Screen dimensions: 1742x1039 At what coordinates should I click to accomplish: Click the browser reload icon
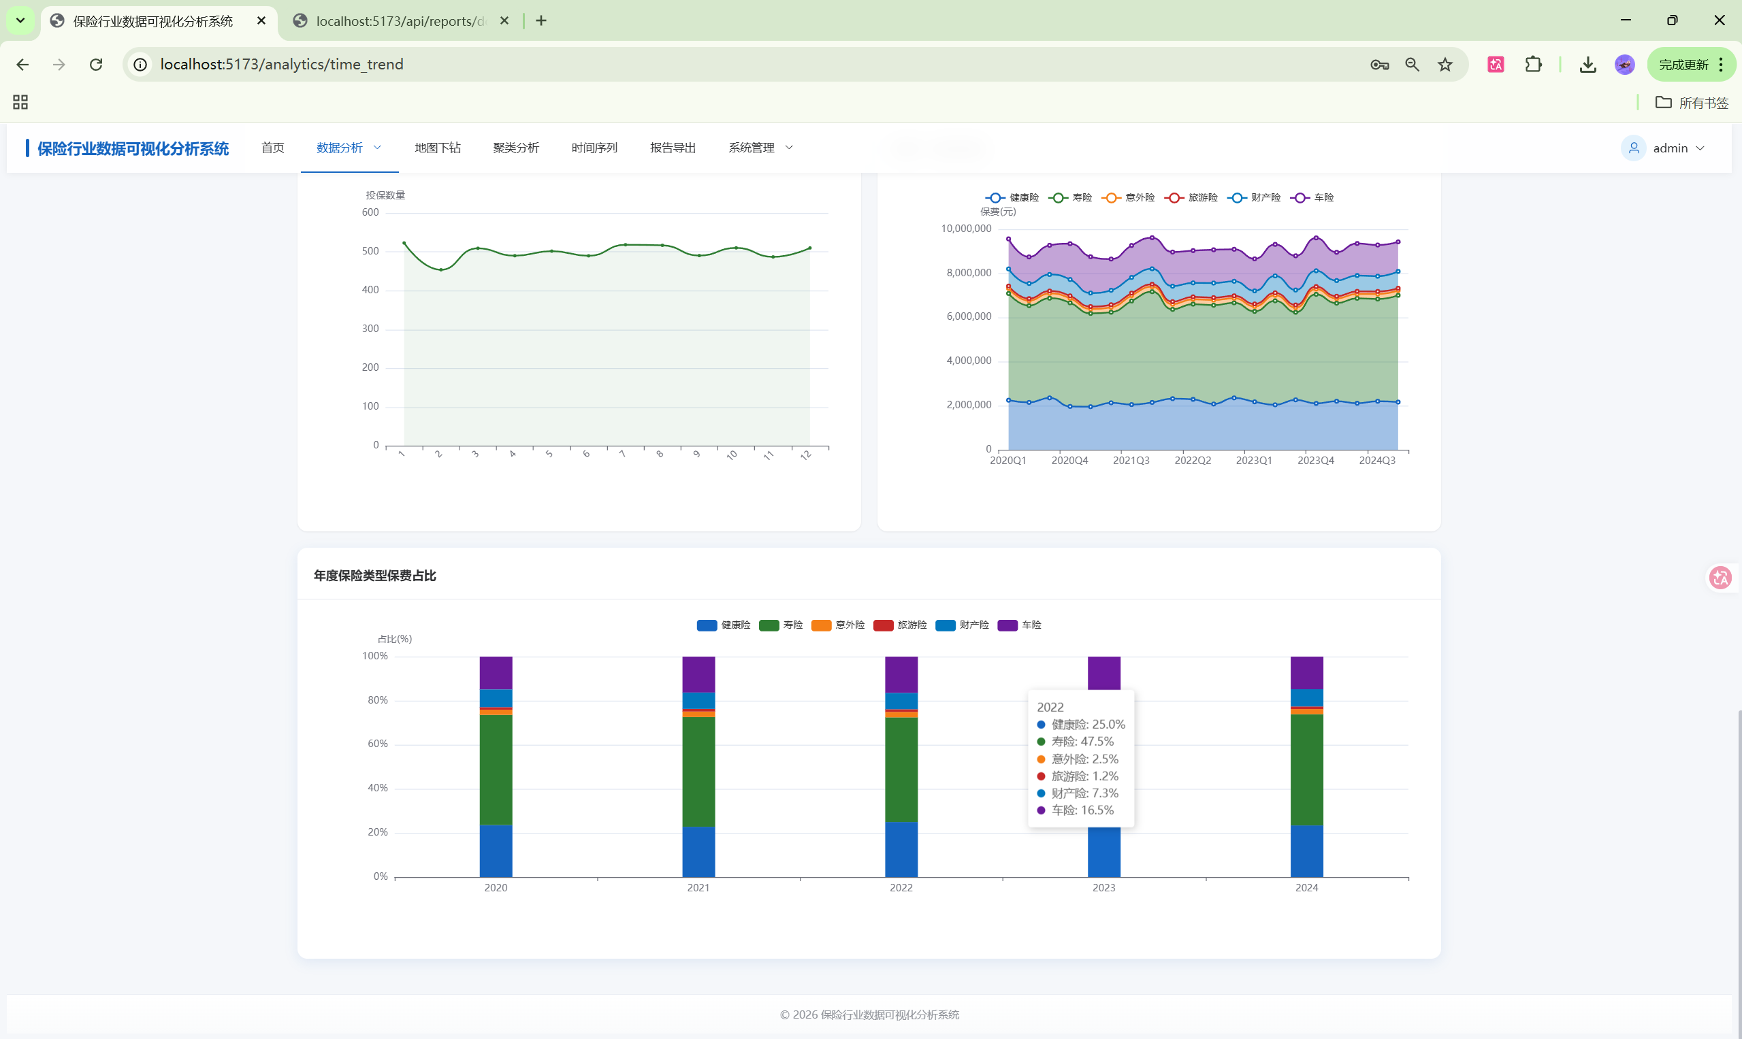pos(96,65)
